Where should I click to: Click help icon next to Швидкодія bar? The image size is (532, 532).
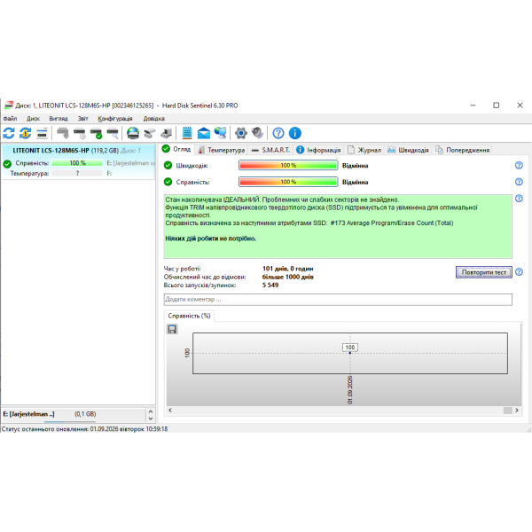519,165
